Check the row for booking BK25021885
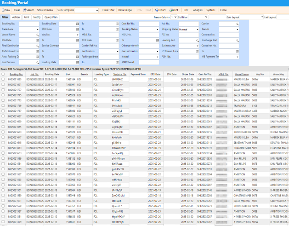The height and width of the screenshot is (226, 289). 3,79
